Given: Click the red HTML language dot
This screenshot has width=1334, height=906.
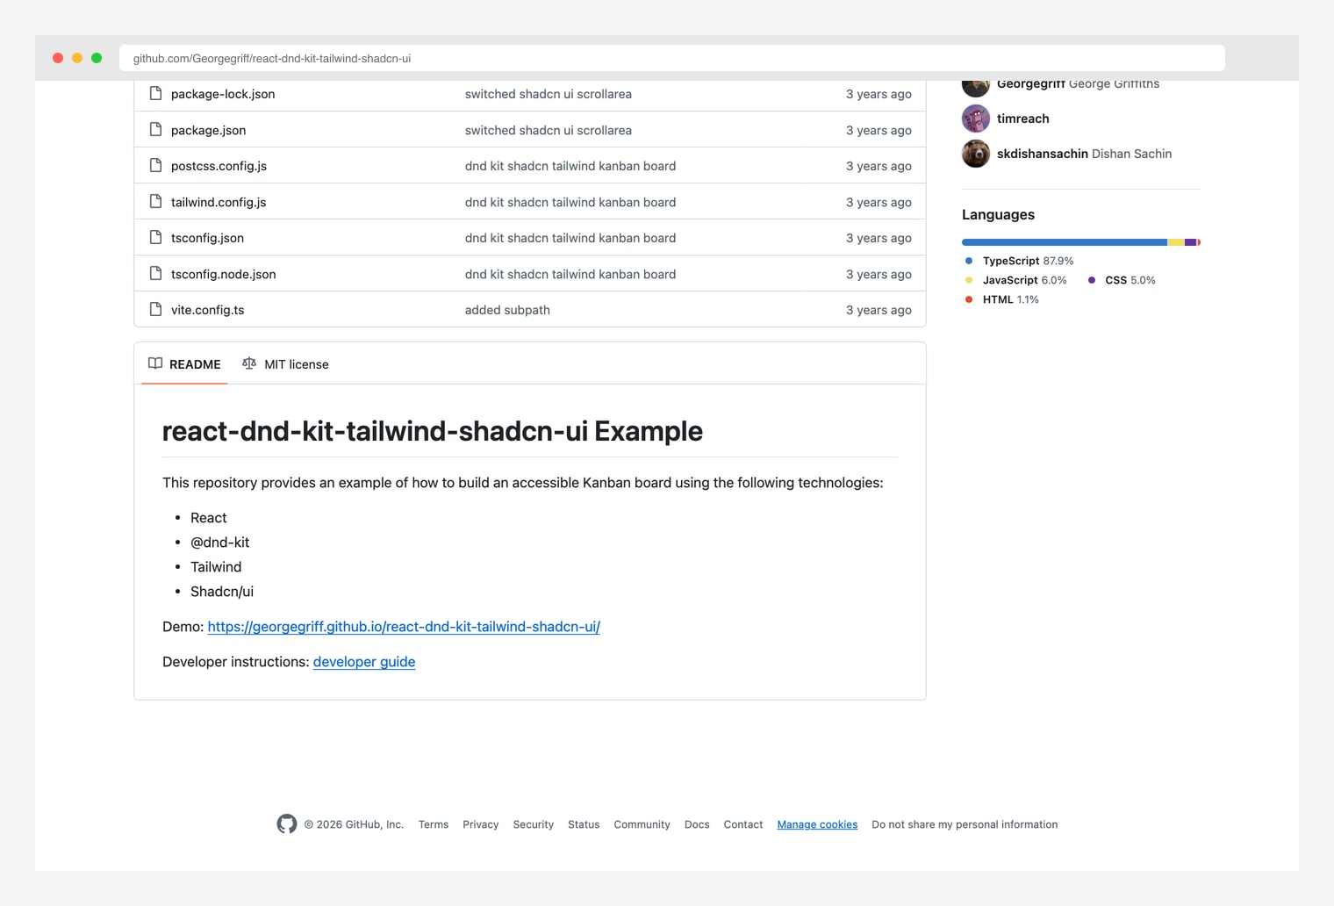Looking at the screenshot, I should click(x=969, y=299).
